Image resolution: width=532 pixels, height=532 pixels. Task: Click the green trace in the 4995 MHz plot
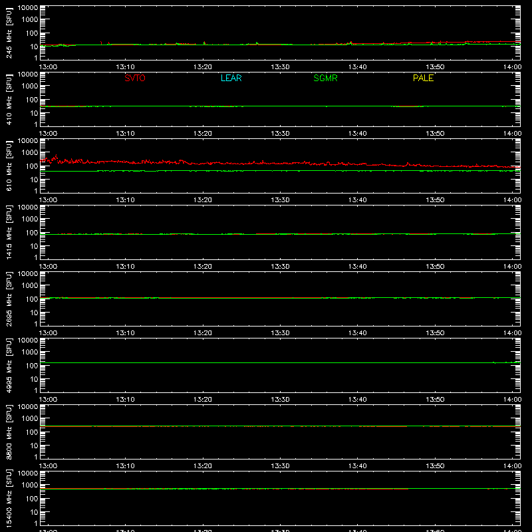pos(280,362)
